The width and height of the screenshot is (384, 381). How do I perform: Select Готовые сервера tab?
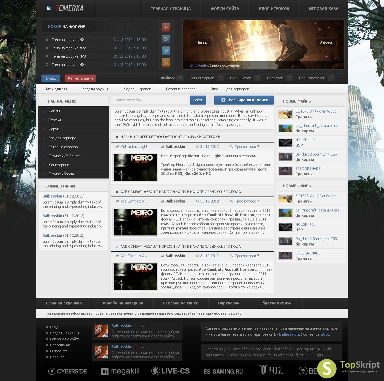[x=181, y=89]
